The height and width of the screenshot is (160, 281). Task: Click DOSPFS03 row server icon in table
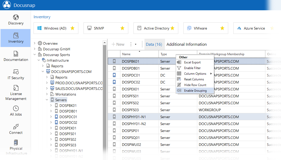(114, 110)
